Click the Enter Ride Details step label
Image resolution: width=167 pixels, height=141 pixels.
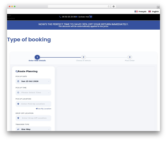[37, 61]
